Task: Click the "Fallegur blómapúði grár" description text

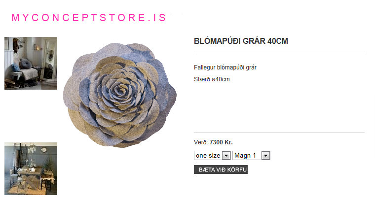Action: click(x=225, y=67)
